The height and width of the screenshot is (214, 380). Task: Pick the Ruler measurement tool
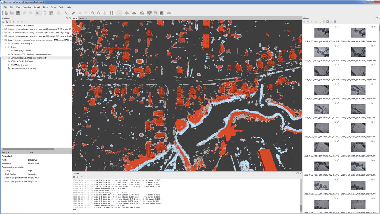tap(73, 13)
